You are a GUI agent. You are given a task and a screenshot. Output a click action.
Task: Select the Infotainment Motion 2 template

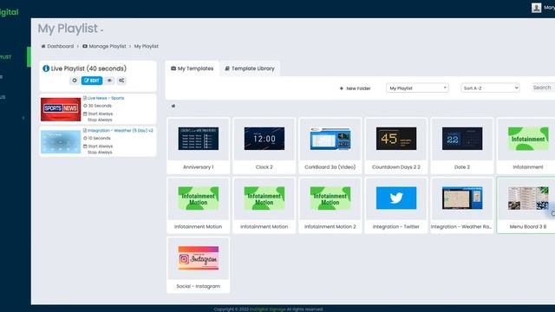click(330, 205)
